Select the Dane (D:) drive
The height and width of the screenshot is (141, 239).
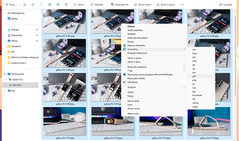pyautogui.click(x=20, y=85)
